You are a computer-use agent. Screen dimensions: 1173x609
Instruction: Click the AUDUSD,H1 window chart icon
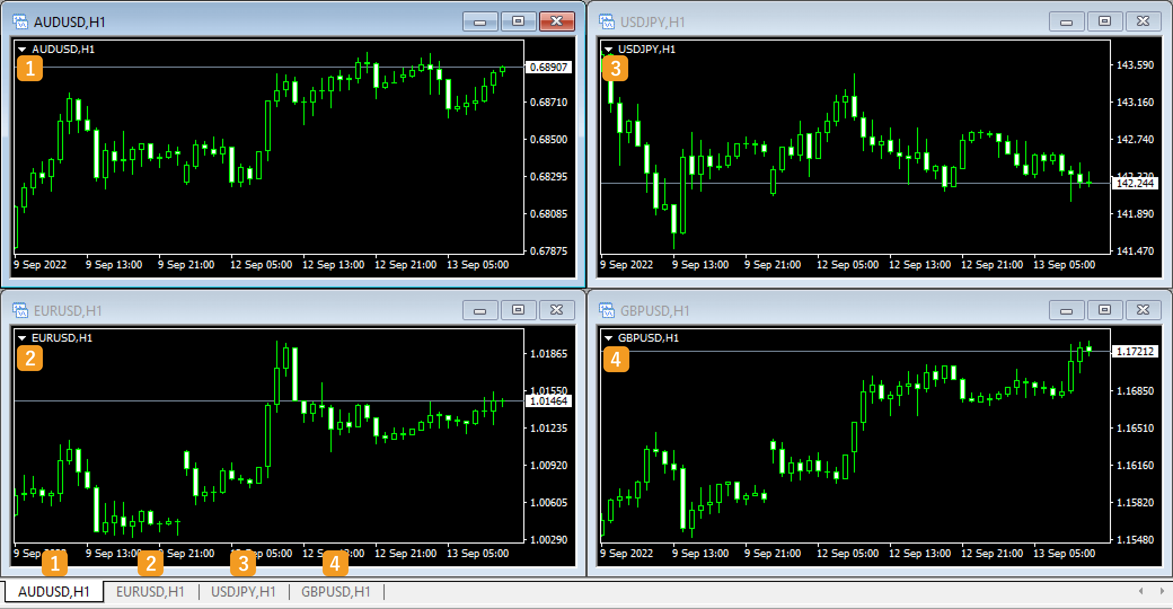(x=20, y=22)
